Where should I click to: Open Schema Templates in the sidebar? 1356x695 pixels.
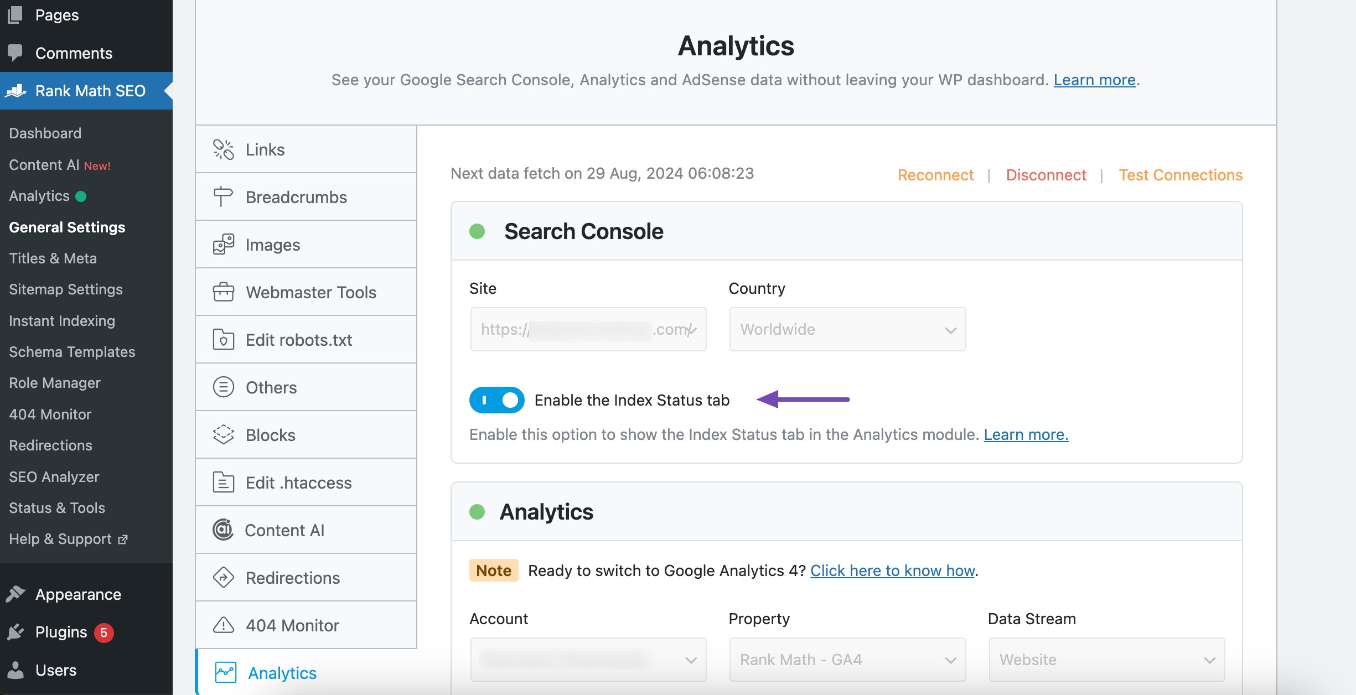[72, 352]
